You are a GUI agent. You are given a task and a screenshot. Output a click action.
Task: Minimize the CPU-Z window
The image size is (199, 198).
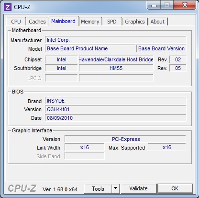click(154, 6)
